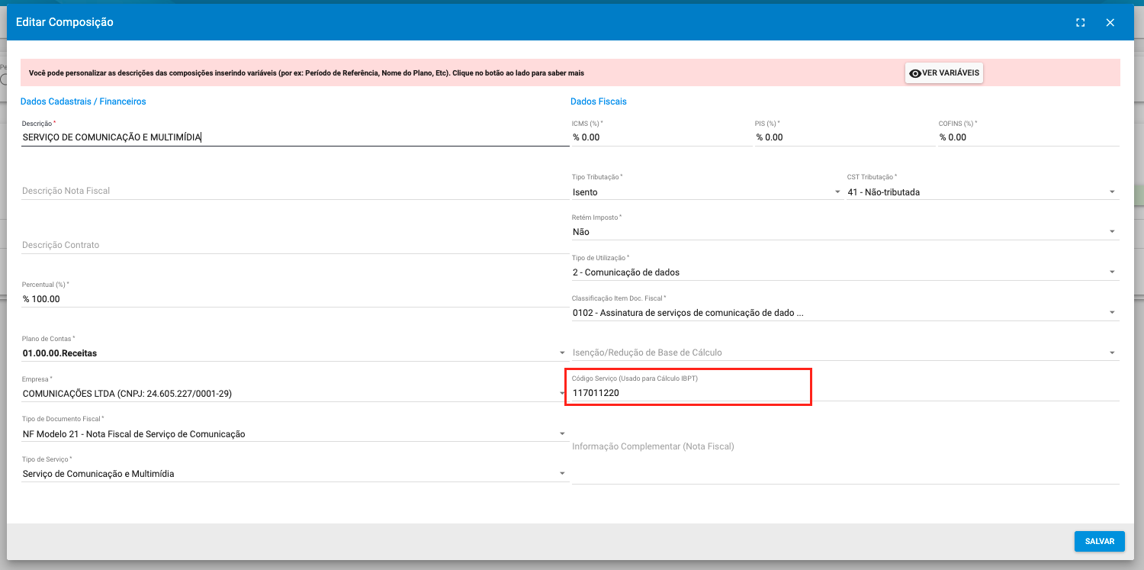Open the CST Tributação dropdown
The height and width of the screenshot is (570, 1144).
pos(982,192)
